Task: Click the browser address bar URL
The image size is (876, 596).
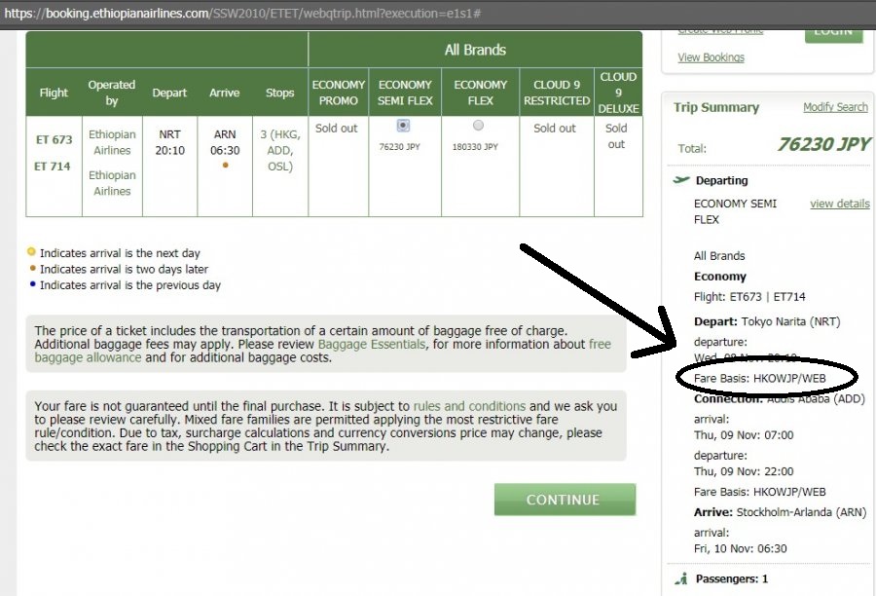Action: (x=243, y=13)
